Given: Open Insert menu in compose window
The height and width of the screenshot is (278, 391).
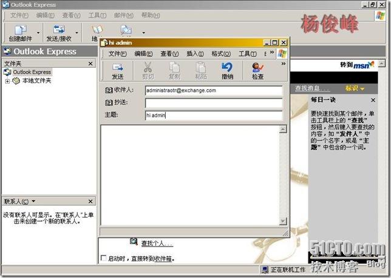Looking at the screenshot, I should 195,54.
